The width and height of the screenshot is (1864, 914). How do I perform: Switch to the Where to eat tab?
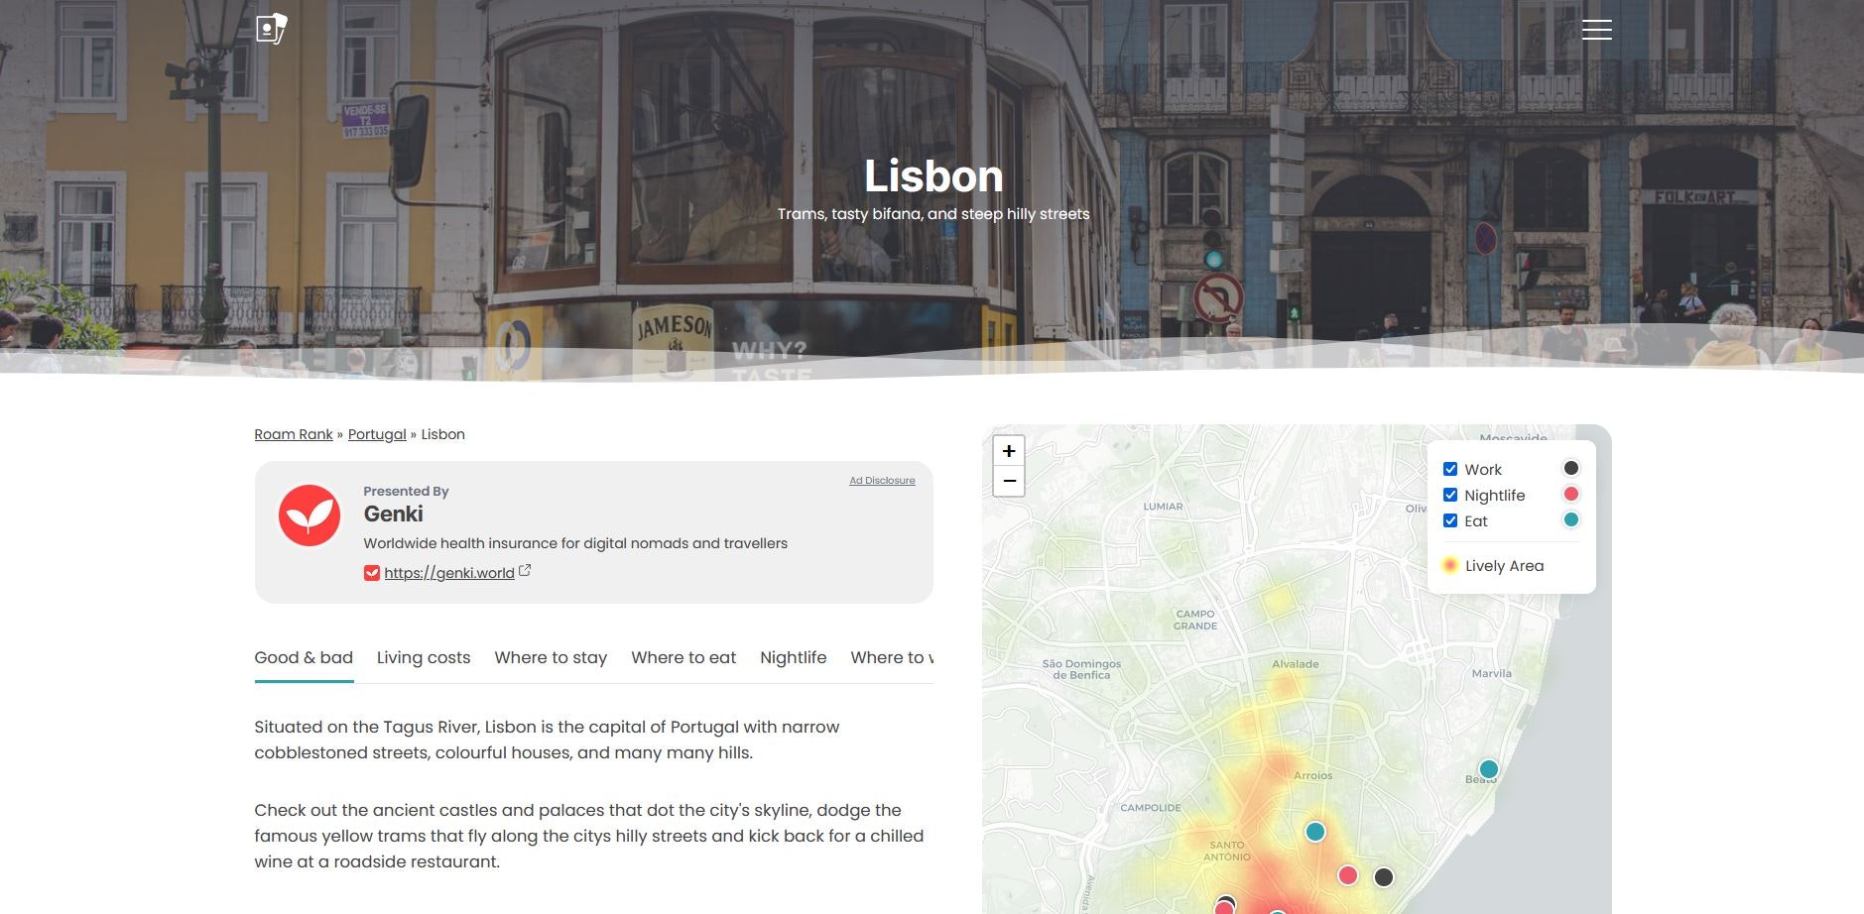coord(683,657)
